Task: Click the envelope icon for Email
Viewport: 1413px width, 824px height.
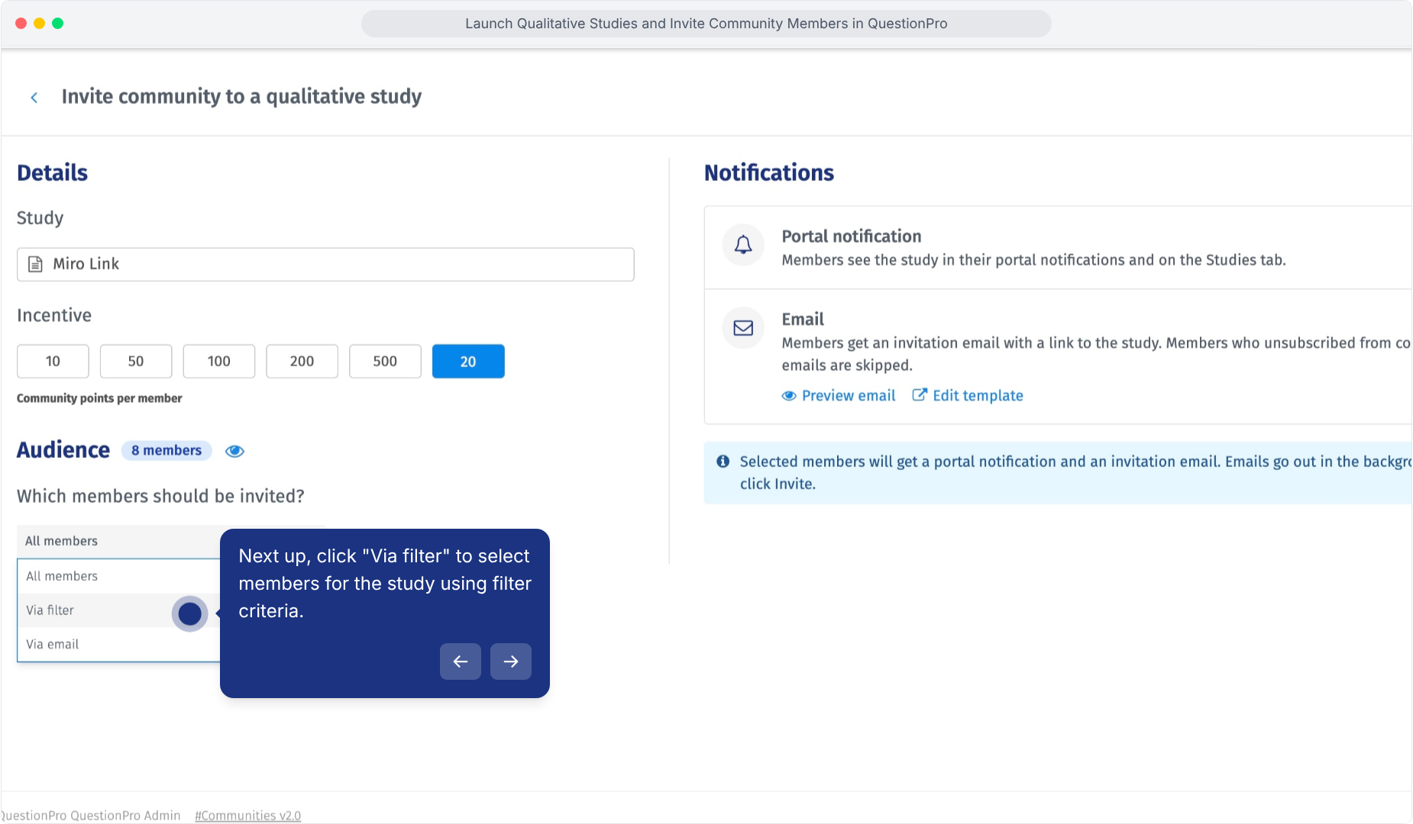Action: click(x=743, y=328)
